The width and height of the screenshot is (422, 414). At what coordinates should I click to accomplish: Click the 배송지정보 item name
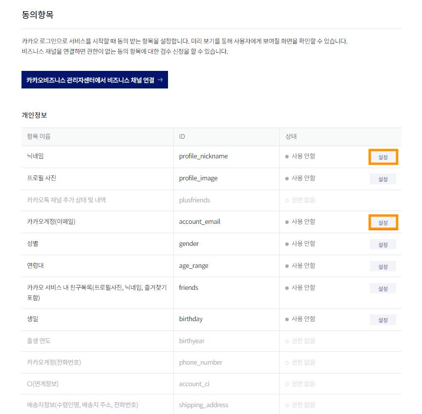coord(83,405)
